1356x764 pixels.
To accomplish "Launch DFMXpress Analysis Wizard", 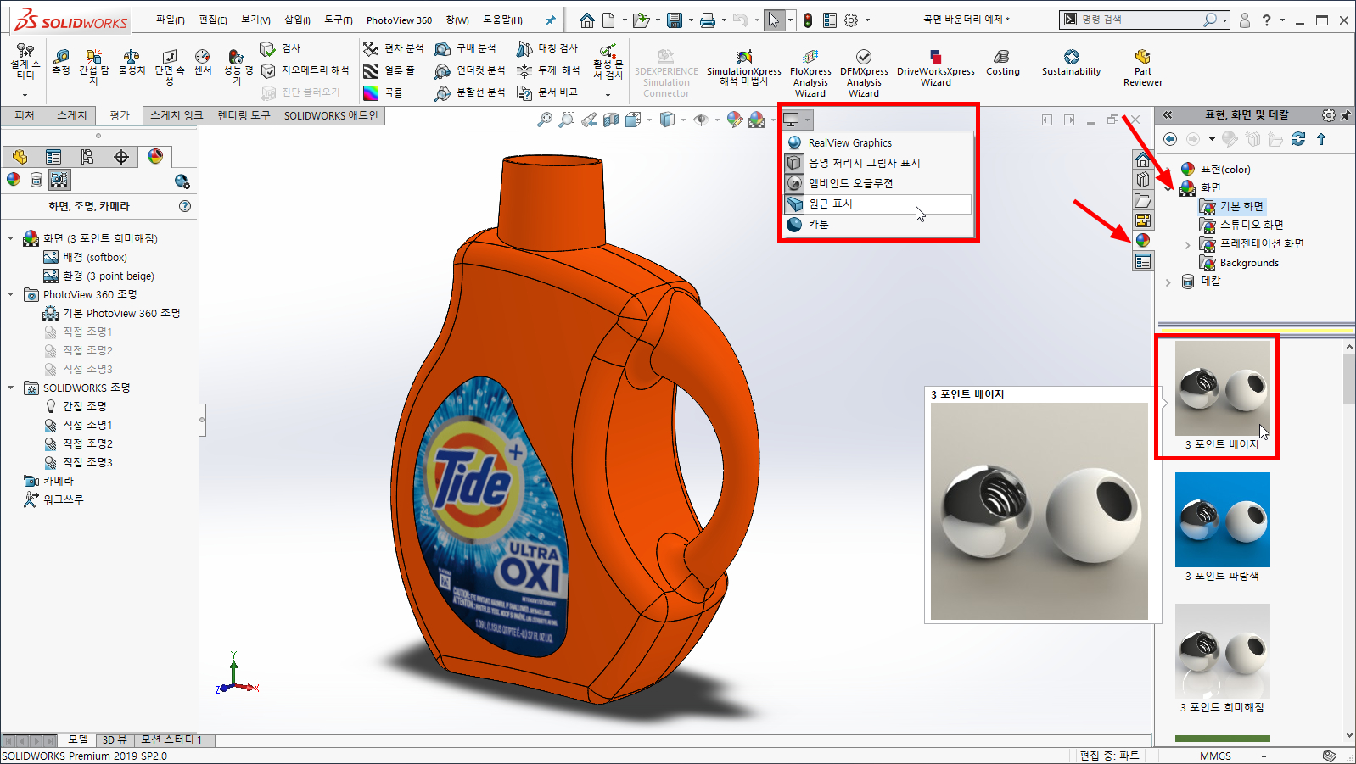I will (x=864, y=72).
